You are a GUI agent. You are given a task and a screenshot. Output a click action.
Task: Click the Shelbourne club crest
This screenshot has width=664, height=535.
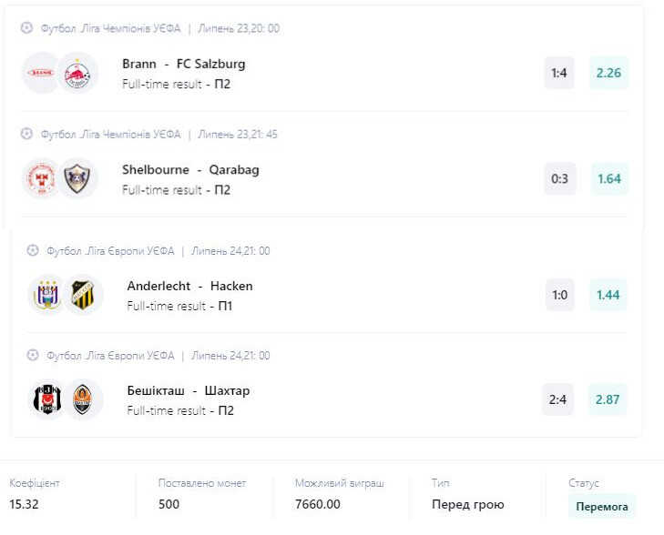[x=41, y=178]
